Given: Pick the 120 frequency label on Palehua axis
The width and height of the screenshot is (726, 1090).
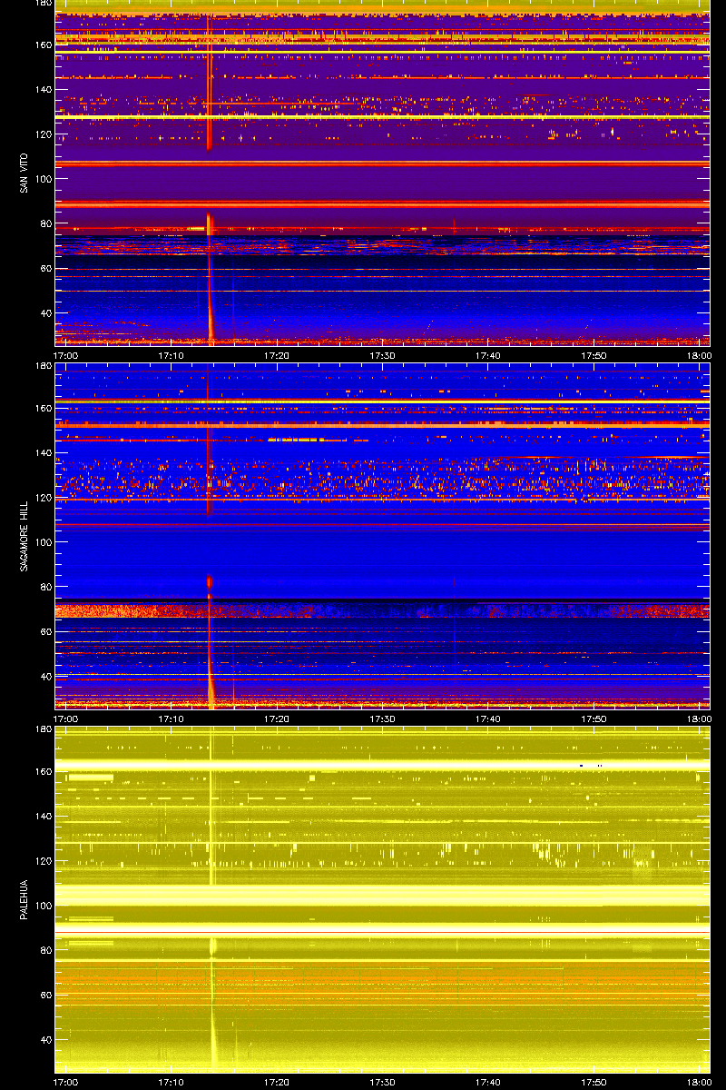Looking at the screenshot, I should tap(43, 861).
